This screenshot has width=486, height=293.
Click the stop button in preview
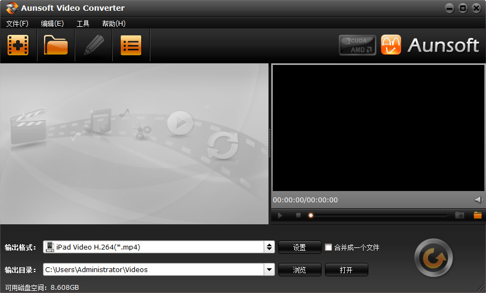[x=298, y=215]
